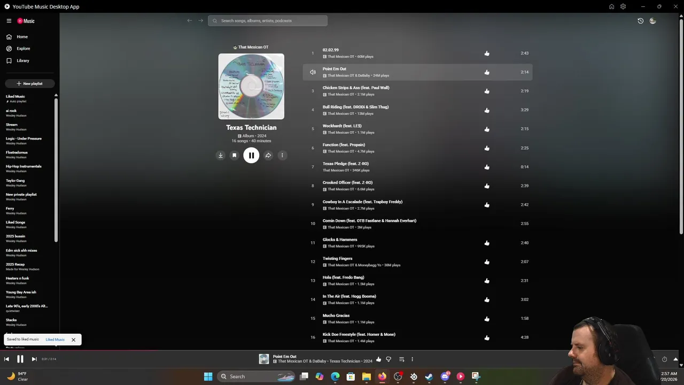The height and width of the screenshot is (385, 684).
Task: Pause the album with the big white button
Action: coord(251,156)
